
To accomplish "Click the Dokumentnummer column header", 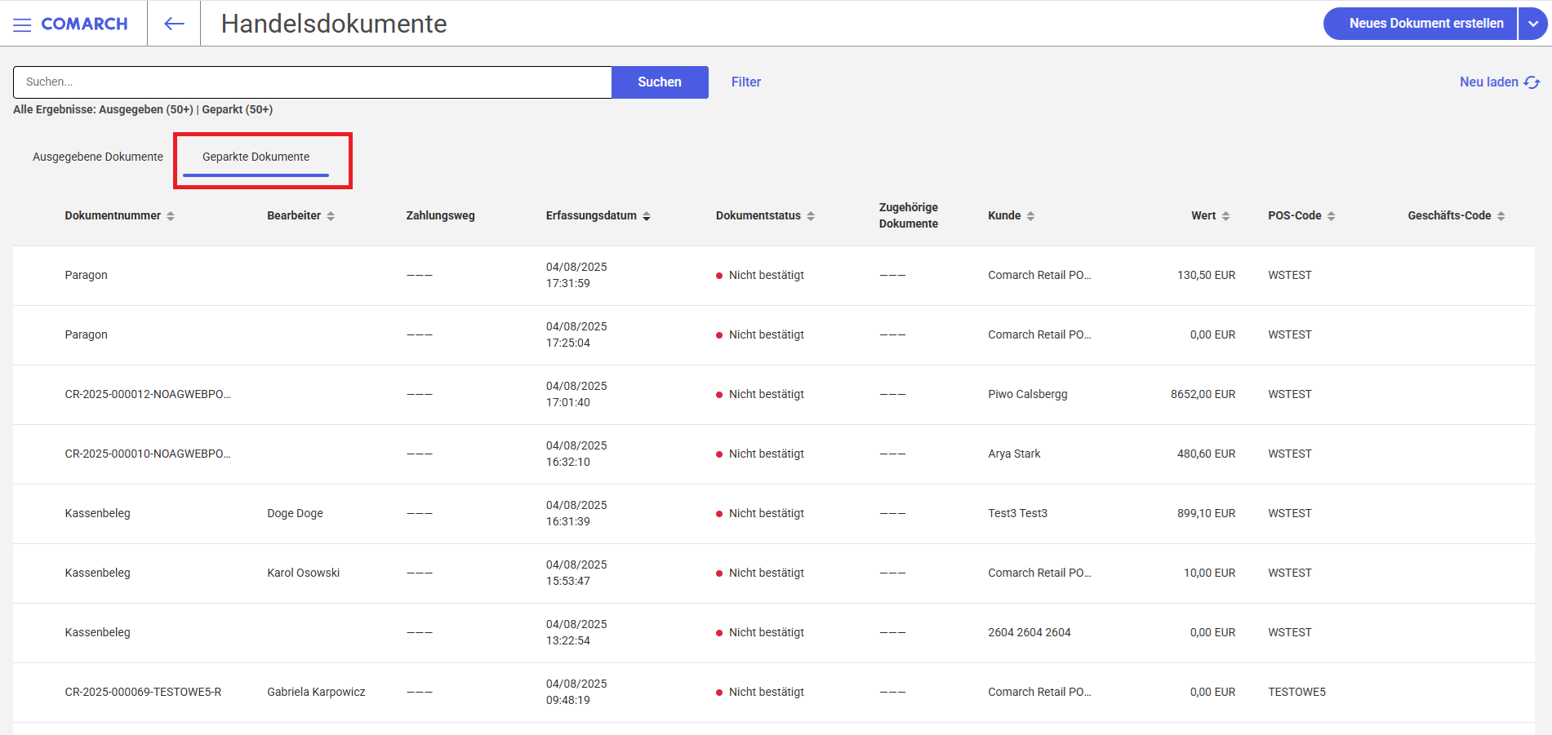I will (x=113, y=216).
